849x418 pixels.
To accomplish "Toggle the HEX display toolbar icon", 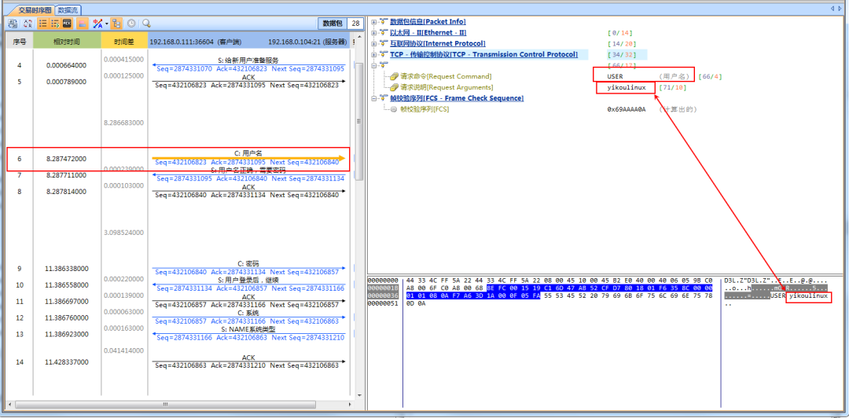I will (67, 24).
